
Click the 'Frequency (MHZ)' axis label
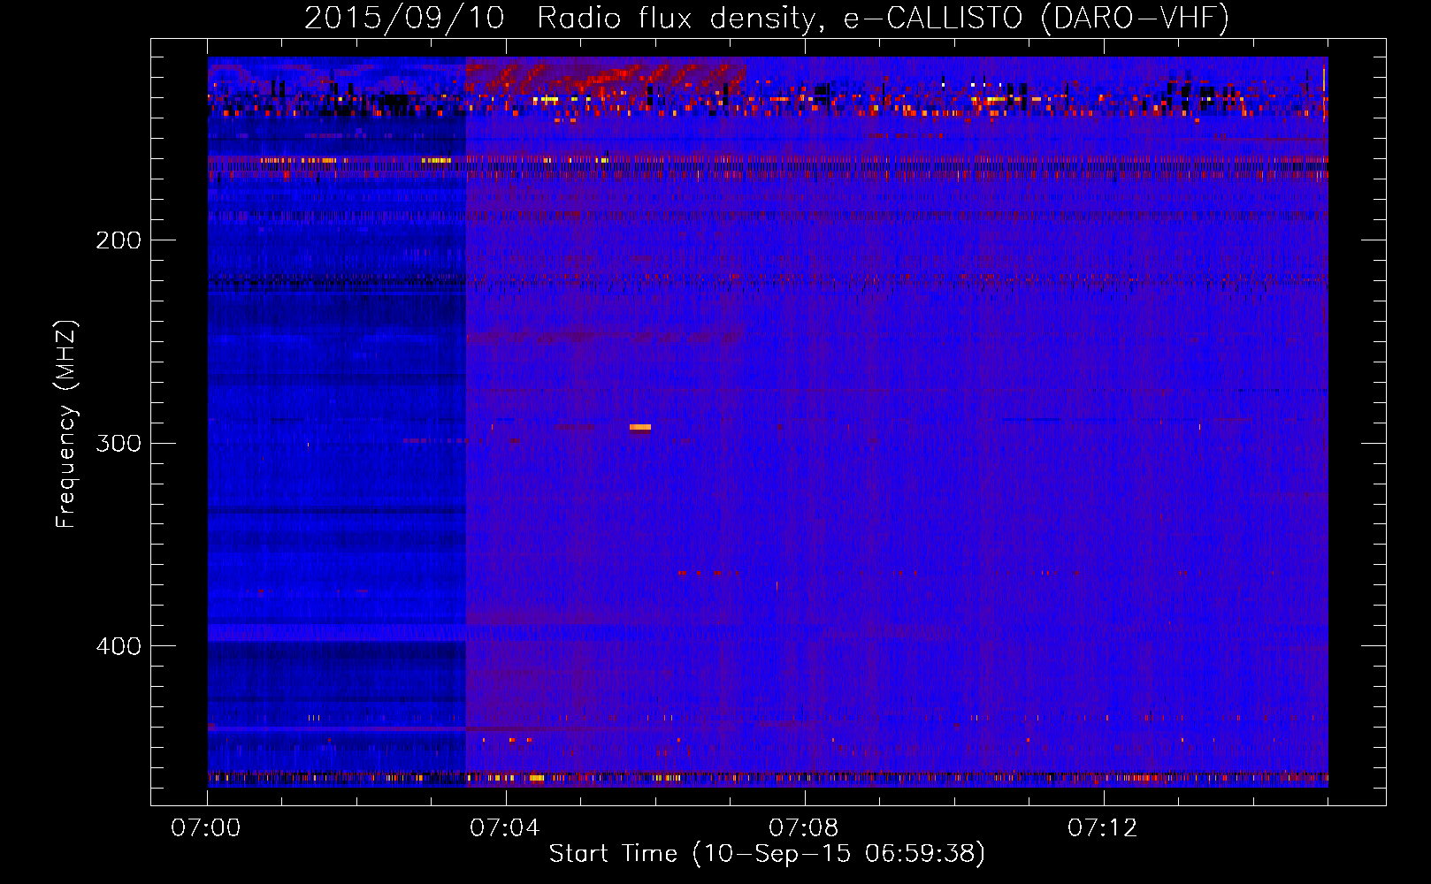pyautogui.click(x=66, y=424)
